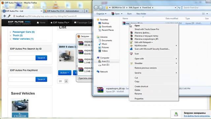The height and width of the screenshot is (119, 211).
Task: Click Copy in the context menu
Action: [137, 82]
